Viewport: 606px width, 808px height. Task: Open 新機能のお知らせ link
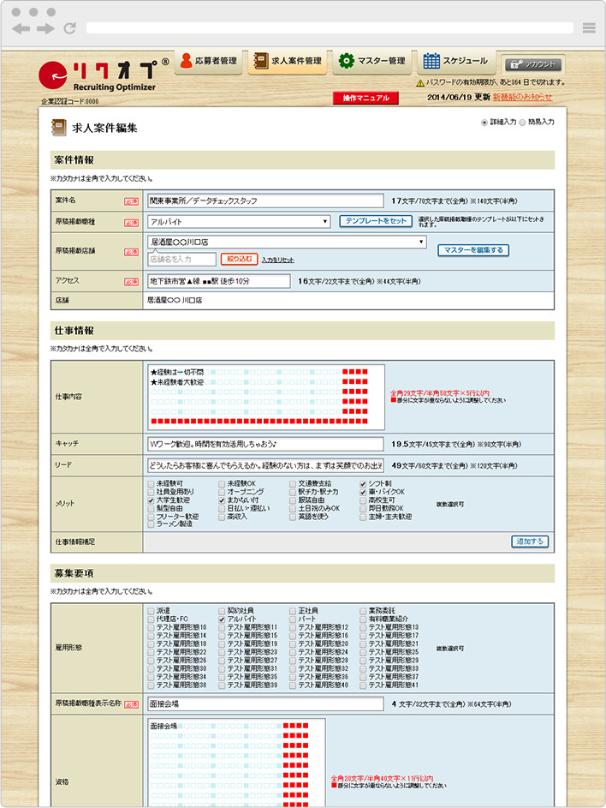522,97
